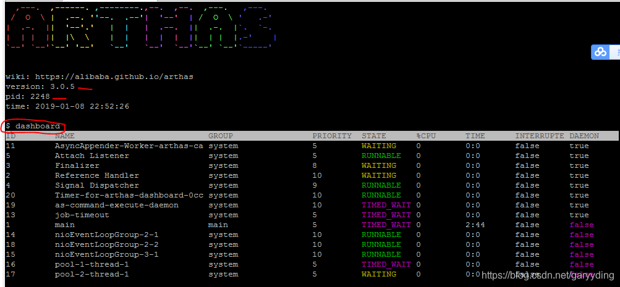
Task: Select thread name AsyncAppender-Worker-arthas-ca
Action: (129, 146)
